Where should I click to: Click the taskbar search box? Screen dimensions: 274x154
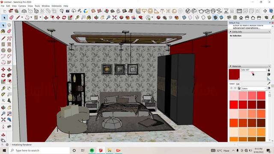click(x=39, y=150)
